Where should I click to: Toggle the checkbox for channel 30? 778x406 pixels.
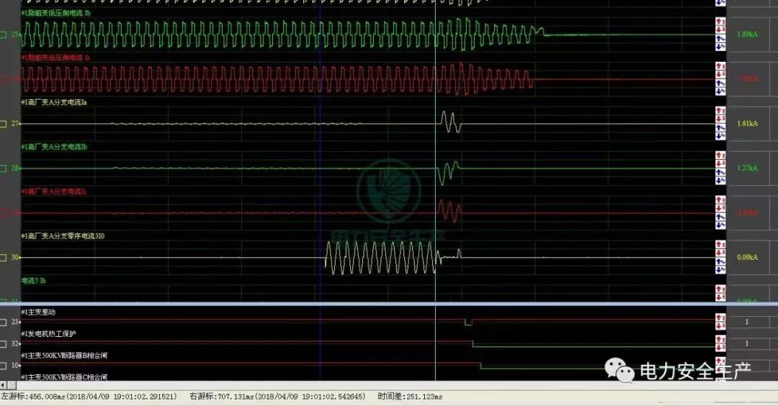click(4, 257)
